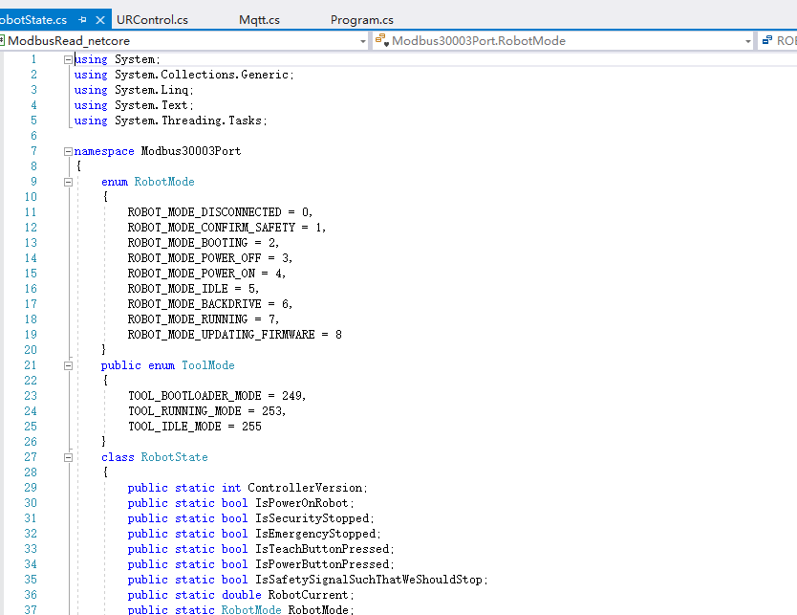The height and width of the screenshot is (615, 797).
Task: Click the RobotMode enum name on line 9
Action: tap(164, 182)
